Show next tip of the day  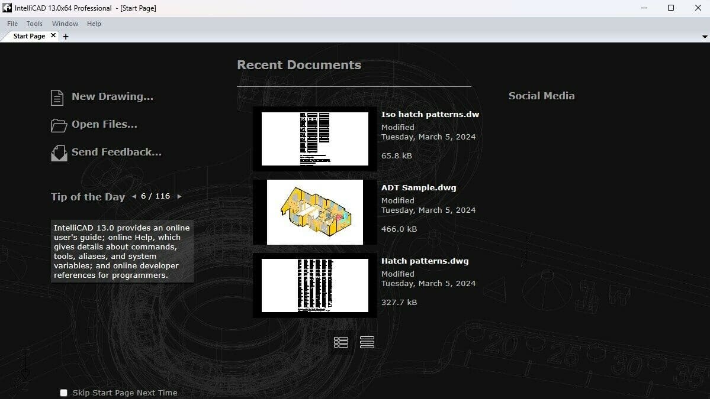point(179,197)
